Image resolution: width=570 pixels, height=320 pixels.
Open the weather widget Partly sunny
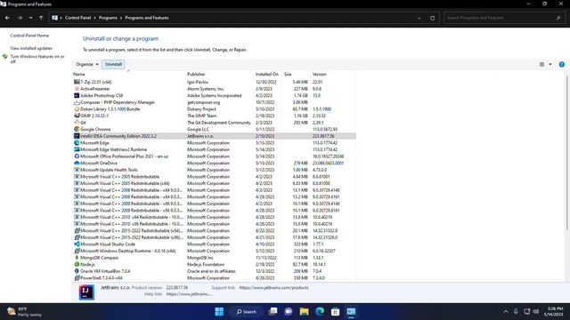point(25,312)
